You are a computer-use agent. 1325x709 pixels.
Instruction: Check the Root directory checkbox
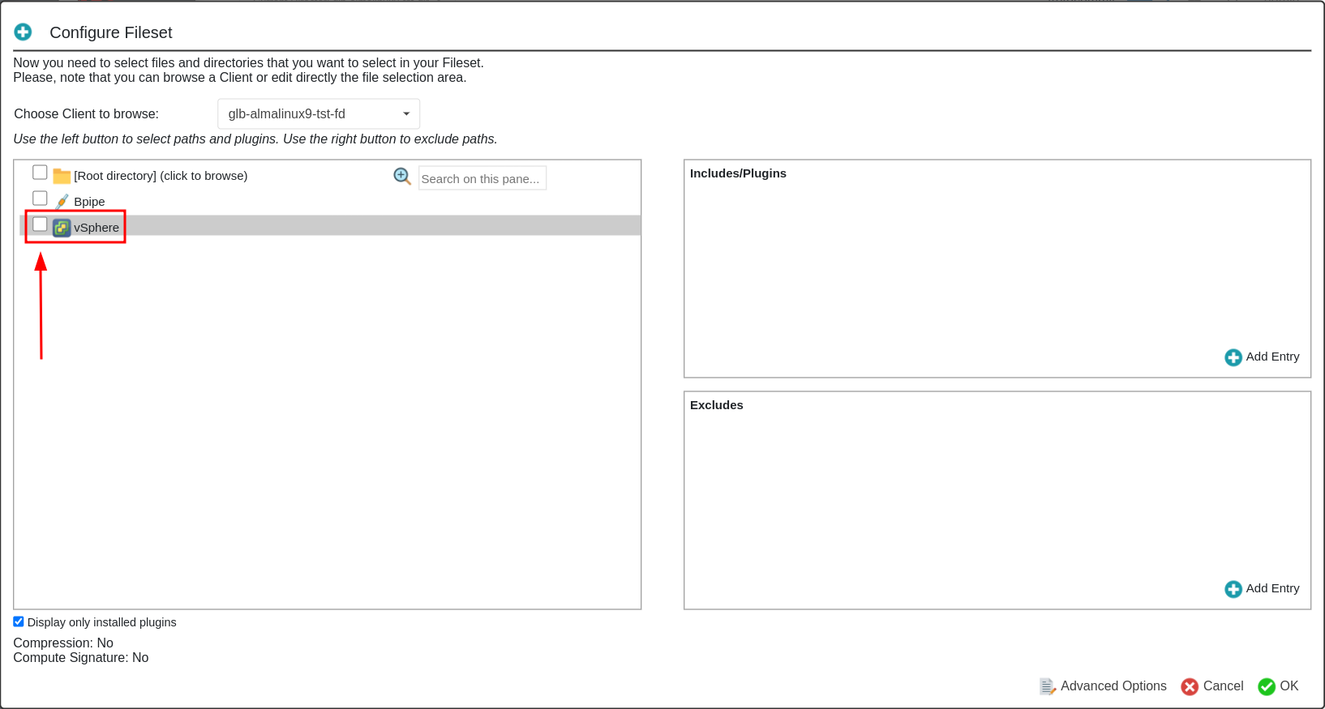click(x=40, y=173)
